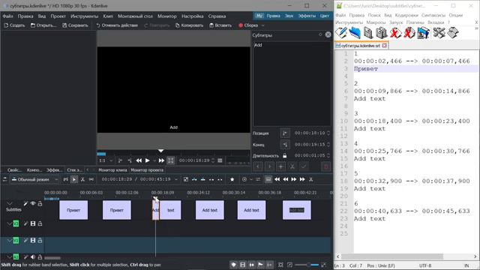The image size is (480, 270).
Task: Collapse the V1 track chevron
Action: pyautogui.click(x=9, y=241)
